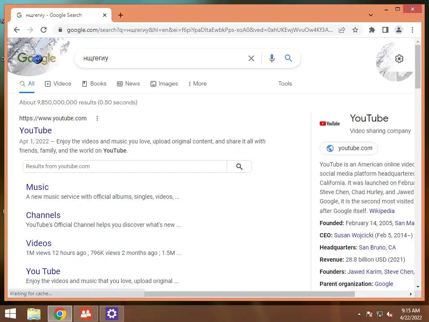Viewport: 429px width, 322px height.
Task: Open the Channels sitelink
Action: pyautogui.click(x=43, y=215)
